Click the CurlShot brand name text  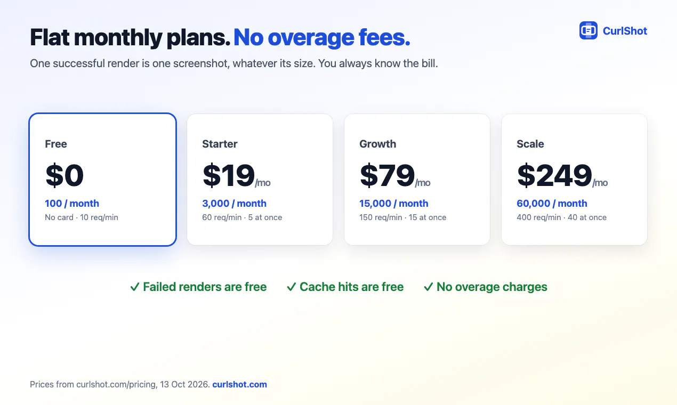(625, 31)
